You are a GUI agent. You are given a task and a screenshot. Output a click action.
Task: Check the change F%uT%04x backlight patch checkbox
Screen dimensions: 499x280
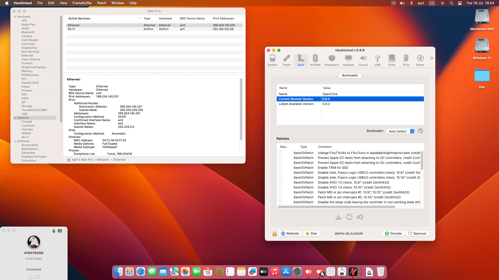coord(280,153)
